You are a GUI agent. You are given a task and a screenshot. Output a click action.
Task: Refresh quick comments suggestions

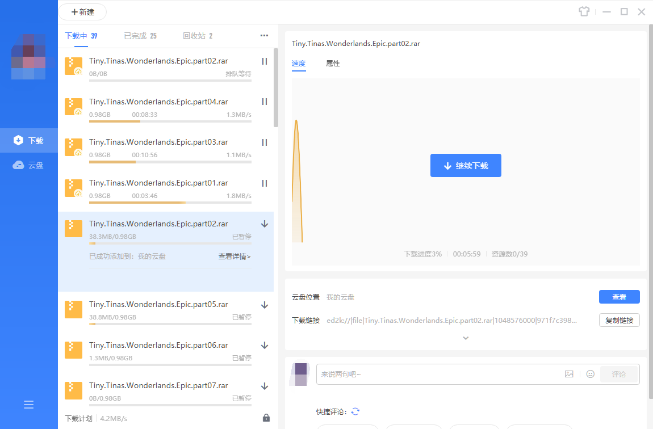coord(355,411)
